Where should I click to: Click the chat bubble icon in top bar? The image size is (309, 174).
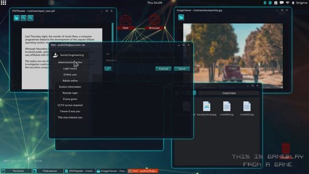tap(281, 3)
